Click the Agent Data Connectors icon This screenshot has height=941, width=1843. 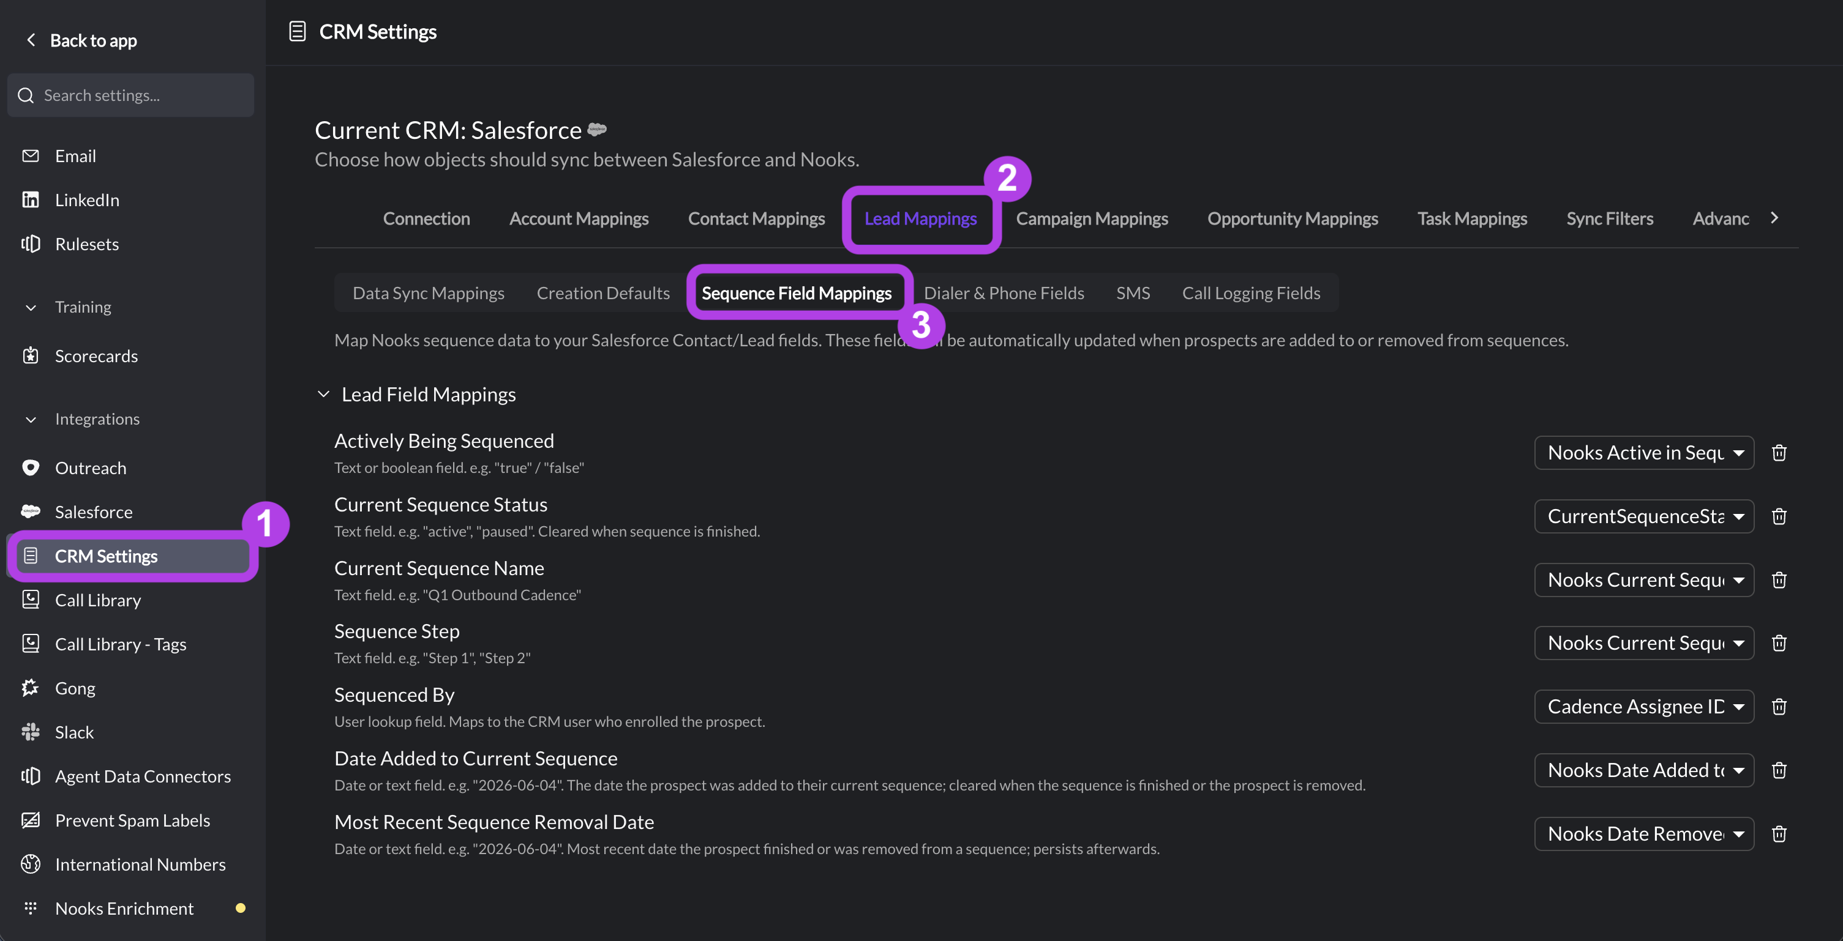tap(31, 776)
